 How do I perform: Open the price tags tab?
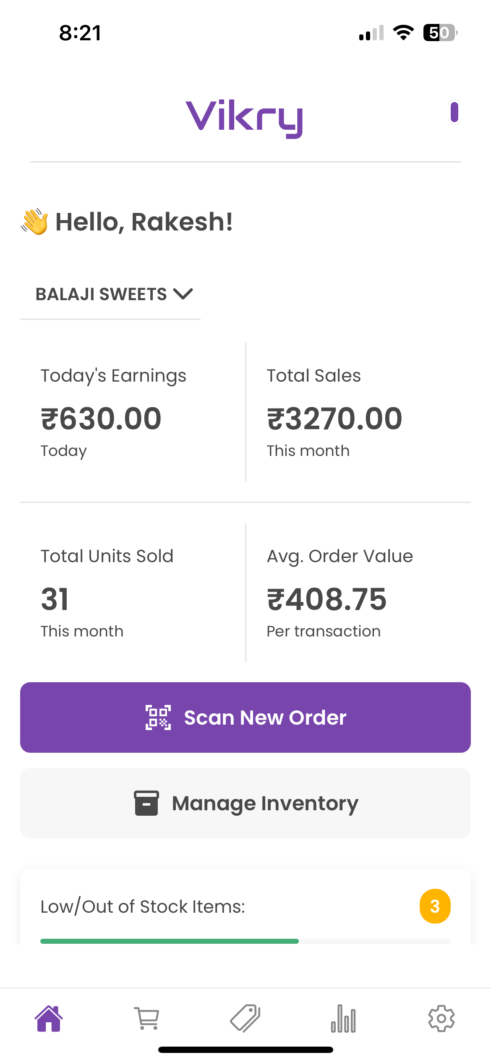(245, 1018)
